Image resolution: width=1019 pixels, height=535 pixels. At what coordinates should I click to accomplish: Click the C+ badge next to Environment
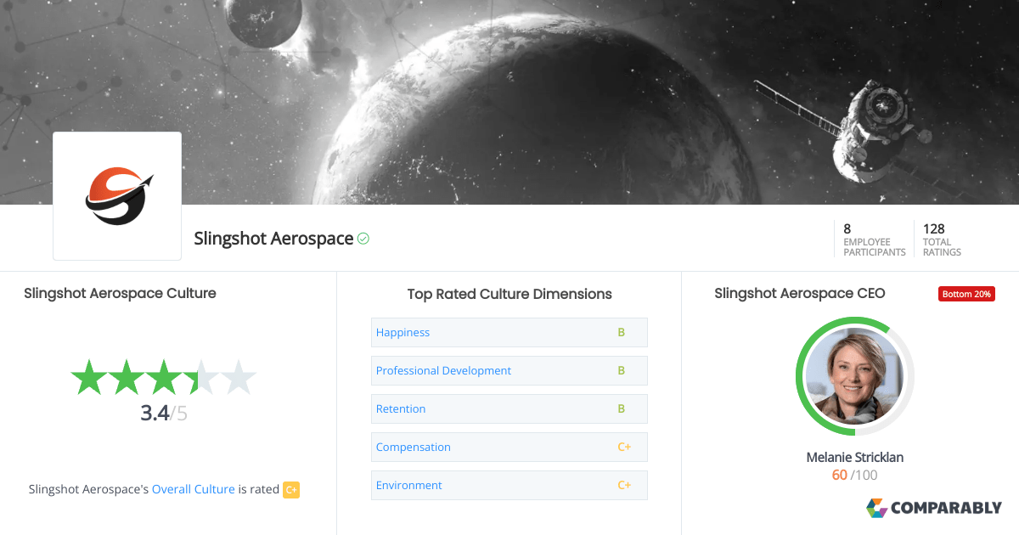(625, 485)
